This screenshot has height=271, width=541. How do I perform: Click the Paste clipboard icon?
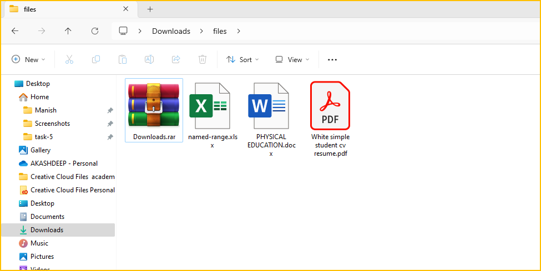click(x=123, y=59)
